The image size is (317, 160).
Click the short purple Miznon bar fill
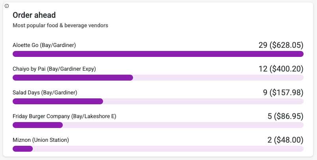(x=23, y=149)
